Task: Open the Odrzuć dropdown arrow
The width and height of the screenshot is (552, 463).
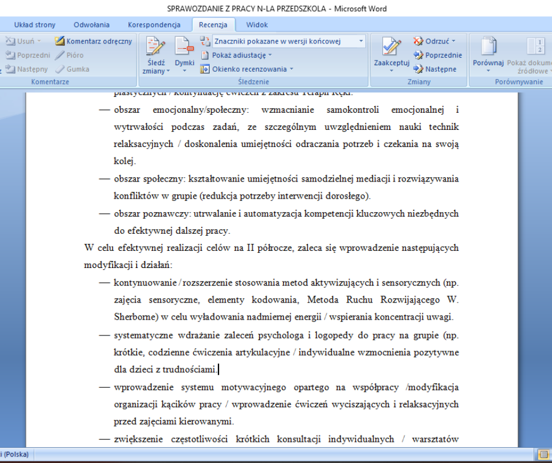Action: (x=453, y=41)
